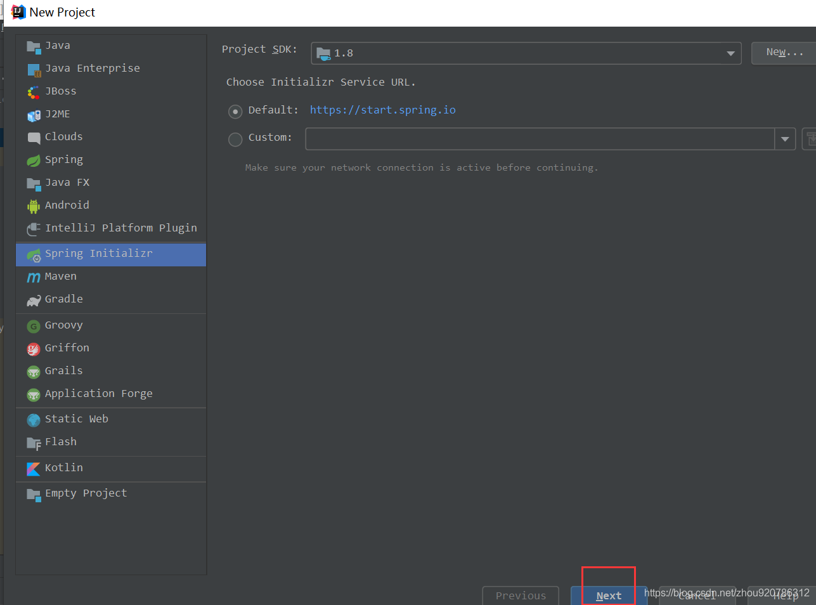Click the SDK folder icon beside 1.8
The image size is (816, 605).
(323, 54)
